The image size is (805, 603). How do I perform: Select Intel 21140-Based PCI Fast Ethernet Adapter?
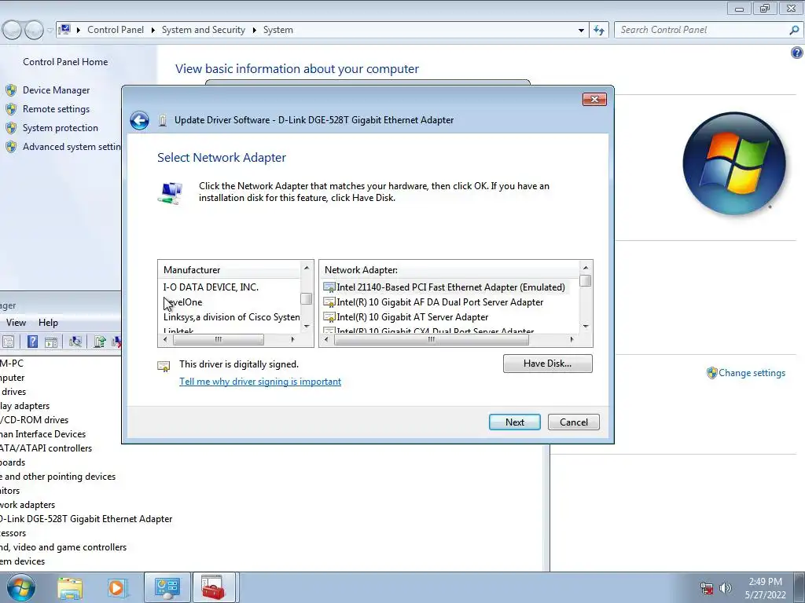pos(445,287)
